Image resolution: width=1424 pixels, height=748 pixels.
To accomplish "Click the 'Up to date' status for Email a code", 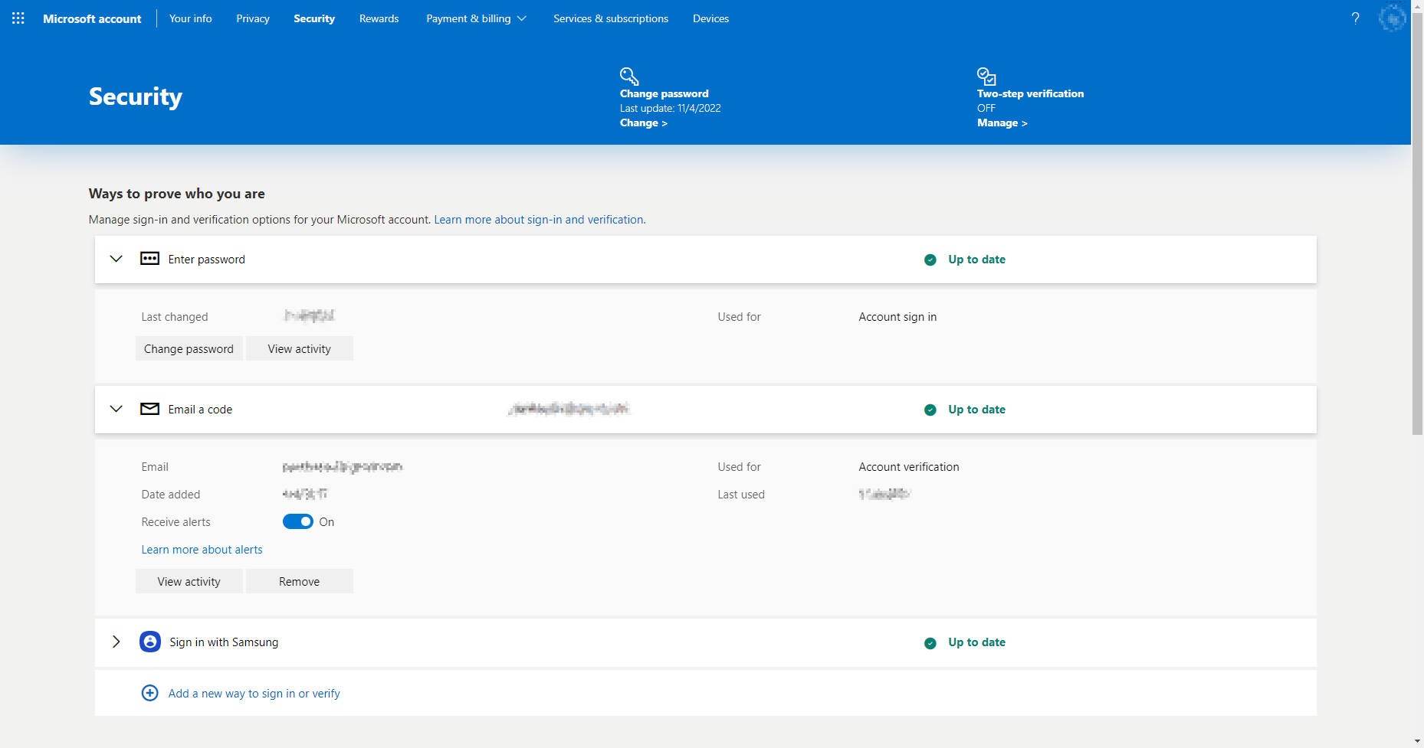I will 976,409.
